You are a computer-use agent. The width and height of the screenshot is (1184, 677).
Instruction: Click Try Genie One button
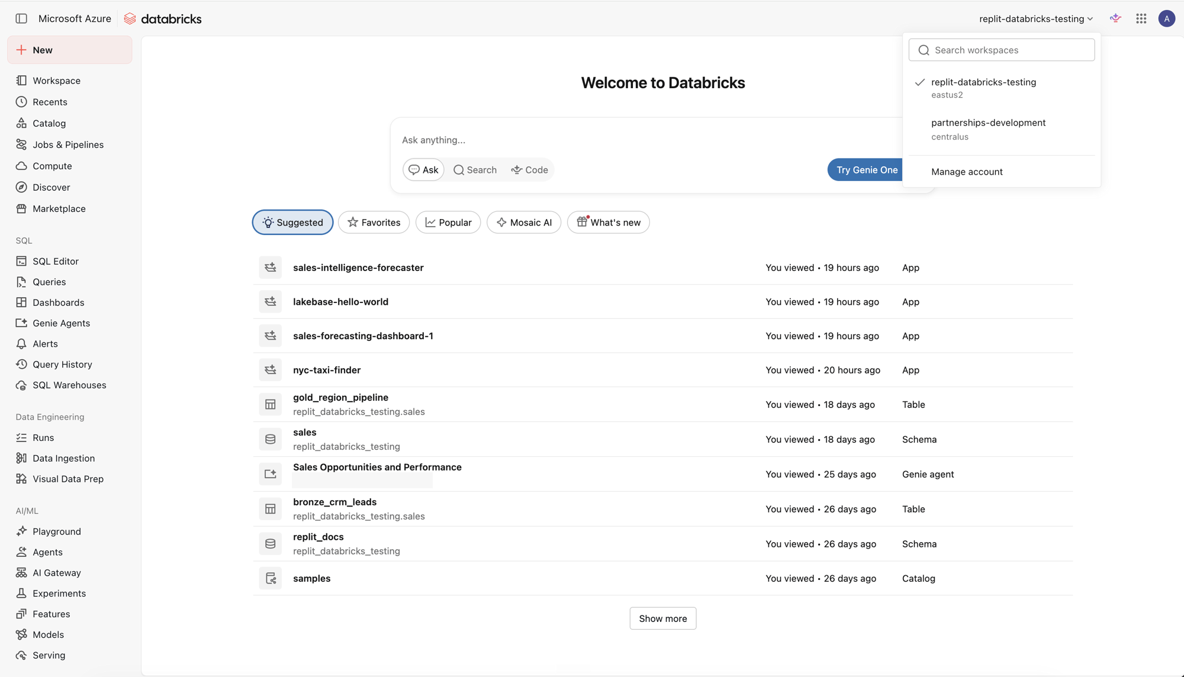866,170
